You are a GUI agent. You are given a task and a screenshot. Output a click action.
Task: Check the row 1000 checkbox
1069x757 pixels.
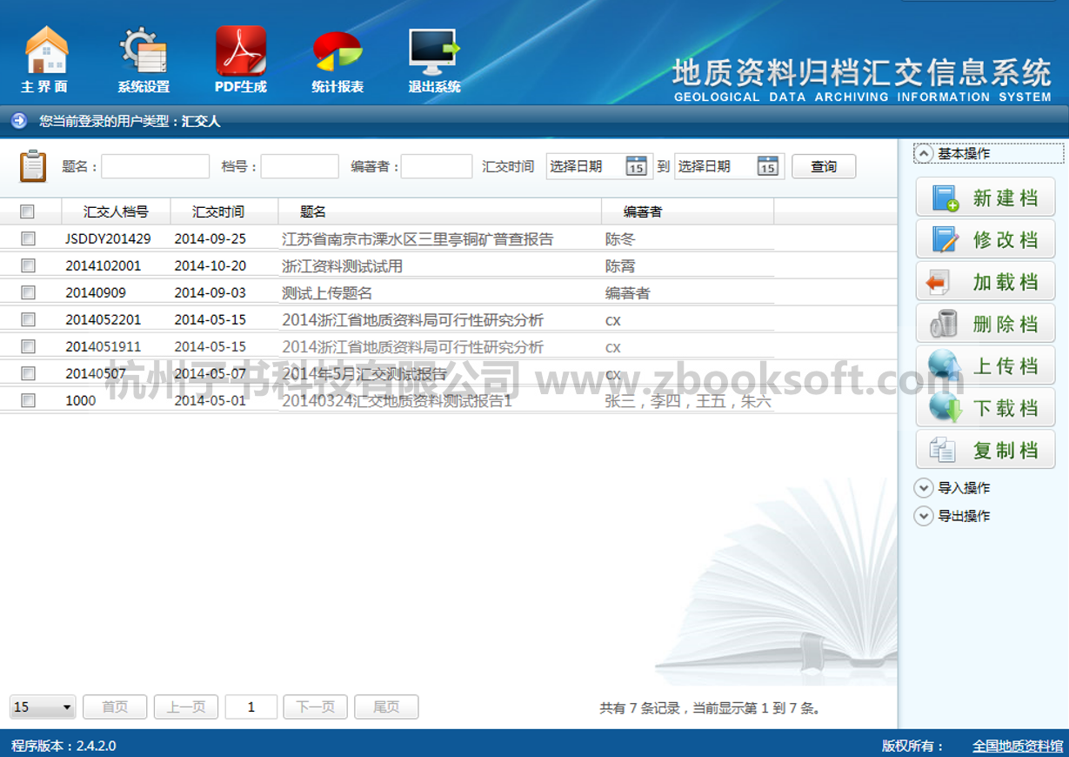coord(28,400)
